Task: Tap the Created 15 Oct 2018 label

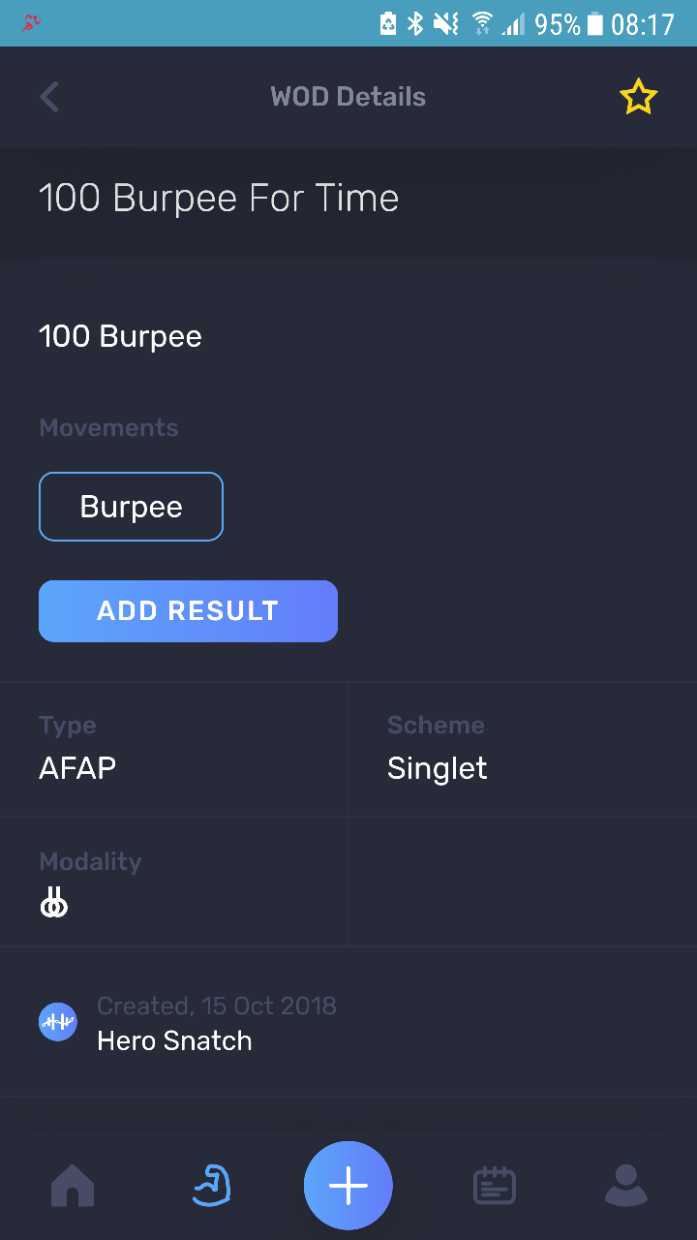Action: pos(217,1006)
